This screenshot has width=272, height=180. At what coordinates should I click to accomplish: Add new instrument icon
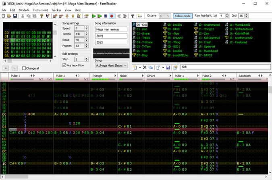coord(135,67)
